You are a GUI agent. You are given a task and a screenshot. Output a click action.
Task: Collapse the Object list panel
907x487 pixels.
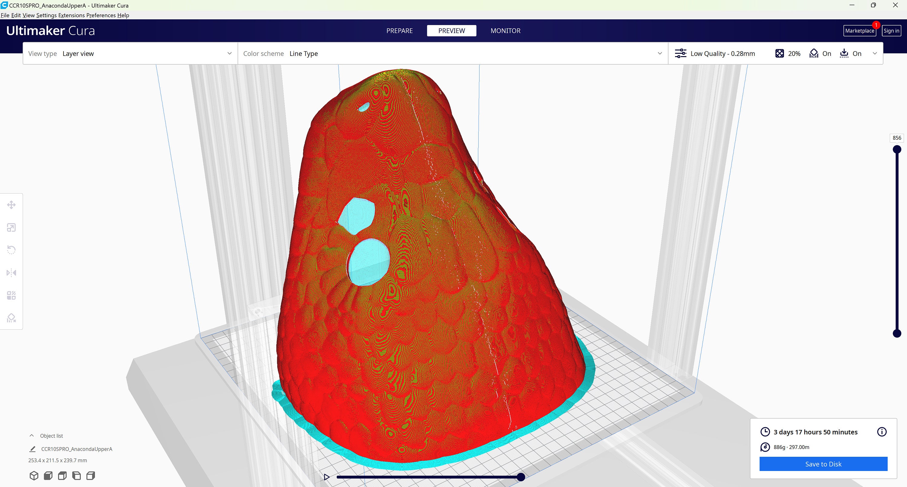31,435
